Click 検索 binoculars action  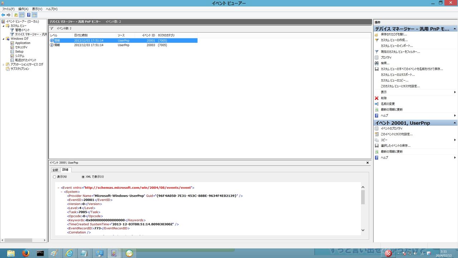coord(385,63)
